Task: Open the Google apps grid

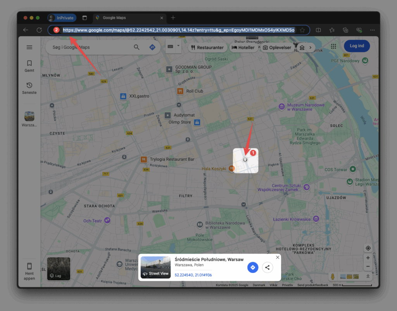Action: (x=333, y=46)
